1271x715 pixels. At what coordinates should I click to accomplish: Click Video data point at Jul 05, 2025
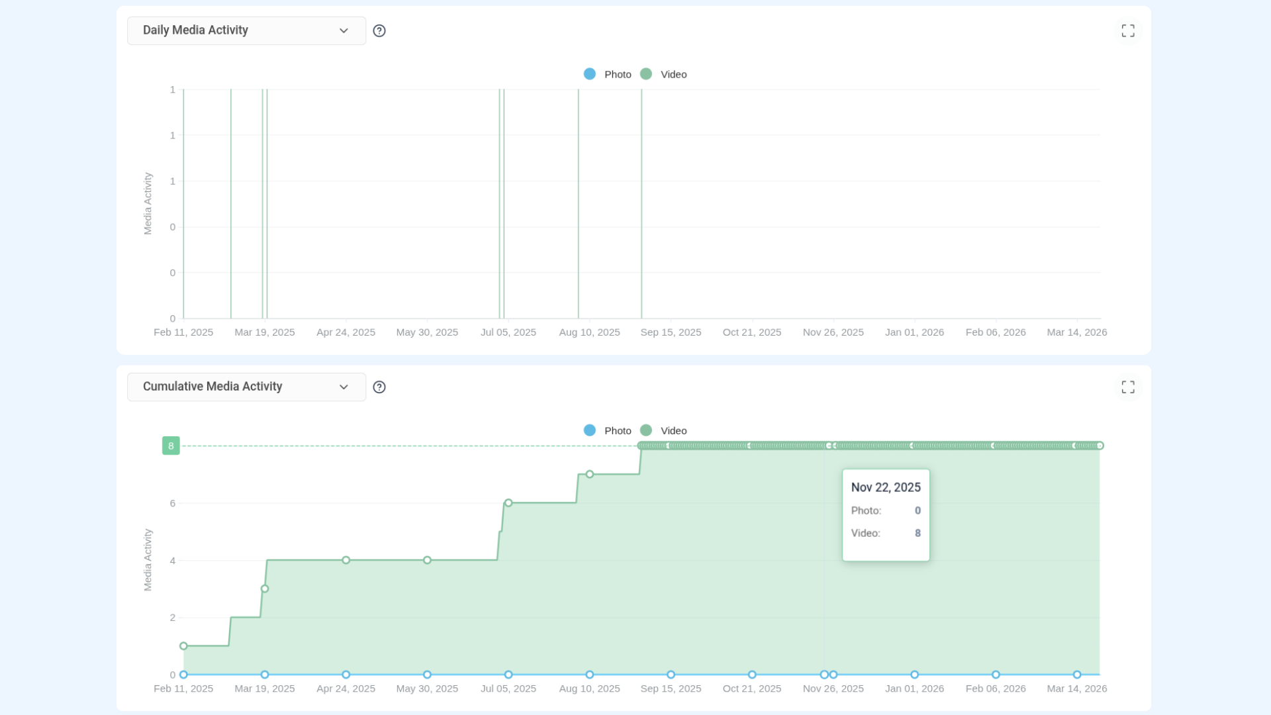508,503
